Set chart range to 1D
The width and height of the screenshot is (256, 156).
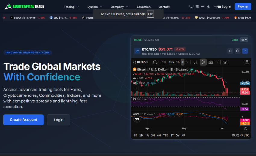[136, 135]
